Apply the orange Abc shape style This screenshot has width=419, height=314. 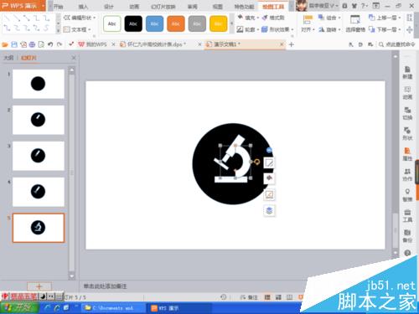176,23
